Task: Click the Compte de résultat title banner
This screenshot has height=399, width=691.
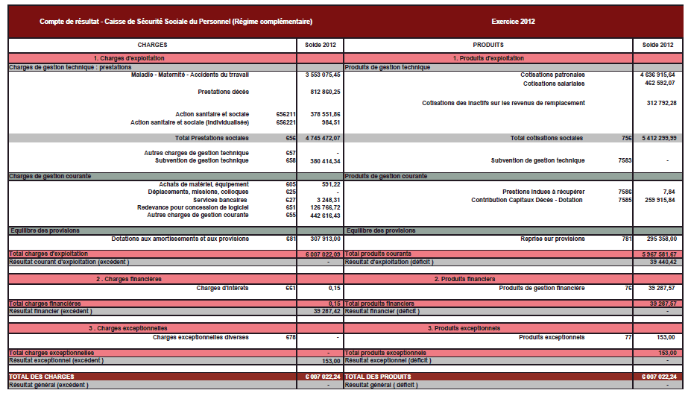Action: click(x=175, y=22)
